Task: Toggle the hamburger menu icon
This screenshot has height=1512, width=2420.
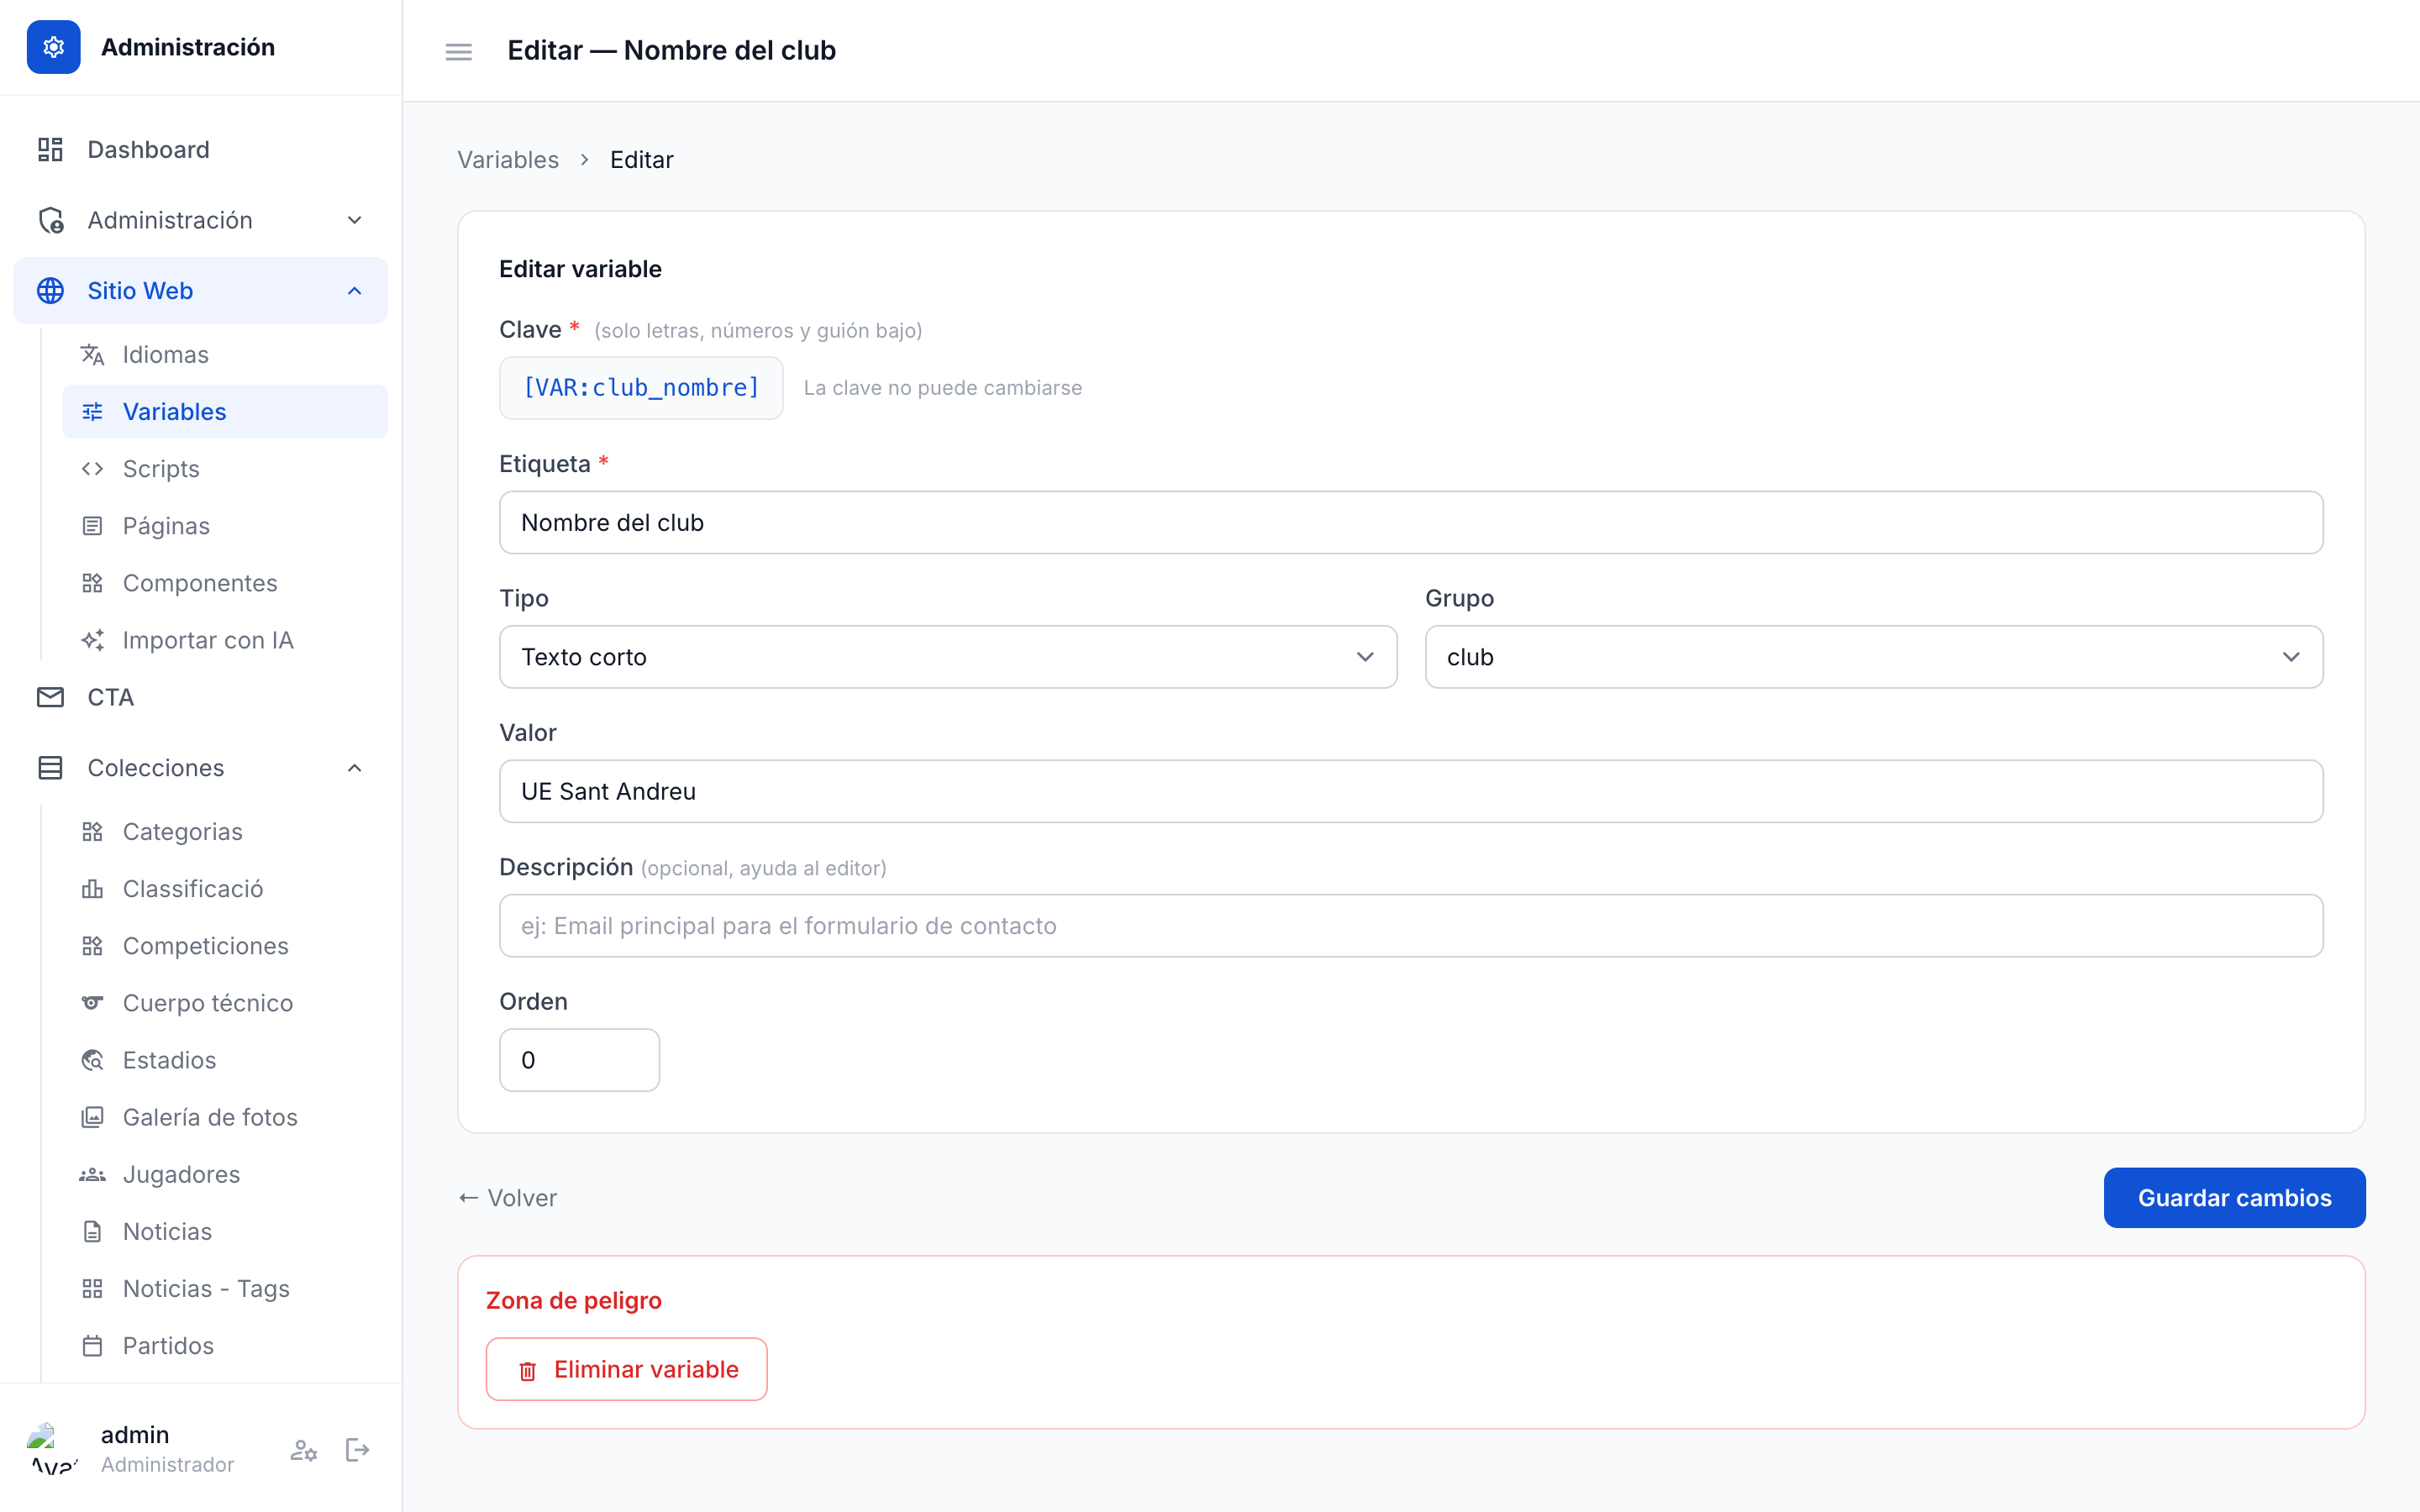Action: 458,51
